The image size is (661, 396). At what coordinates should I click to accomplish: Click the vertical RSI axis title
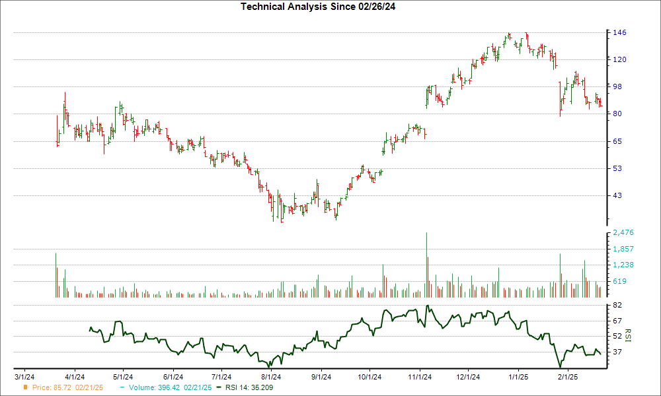point(627,335)
